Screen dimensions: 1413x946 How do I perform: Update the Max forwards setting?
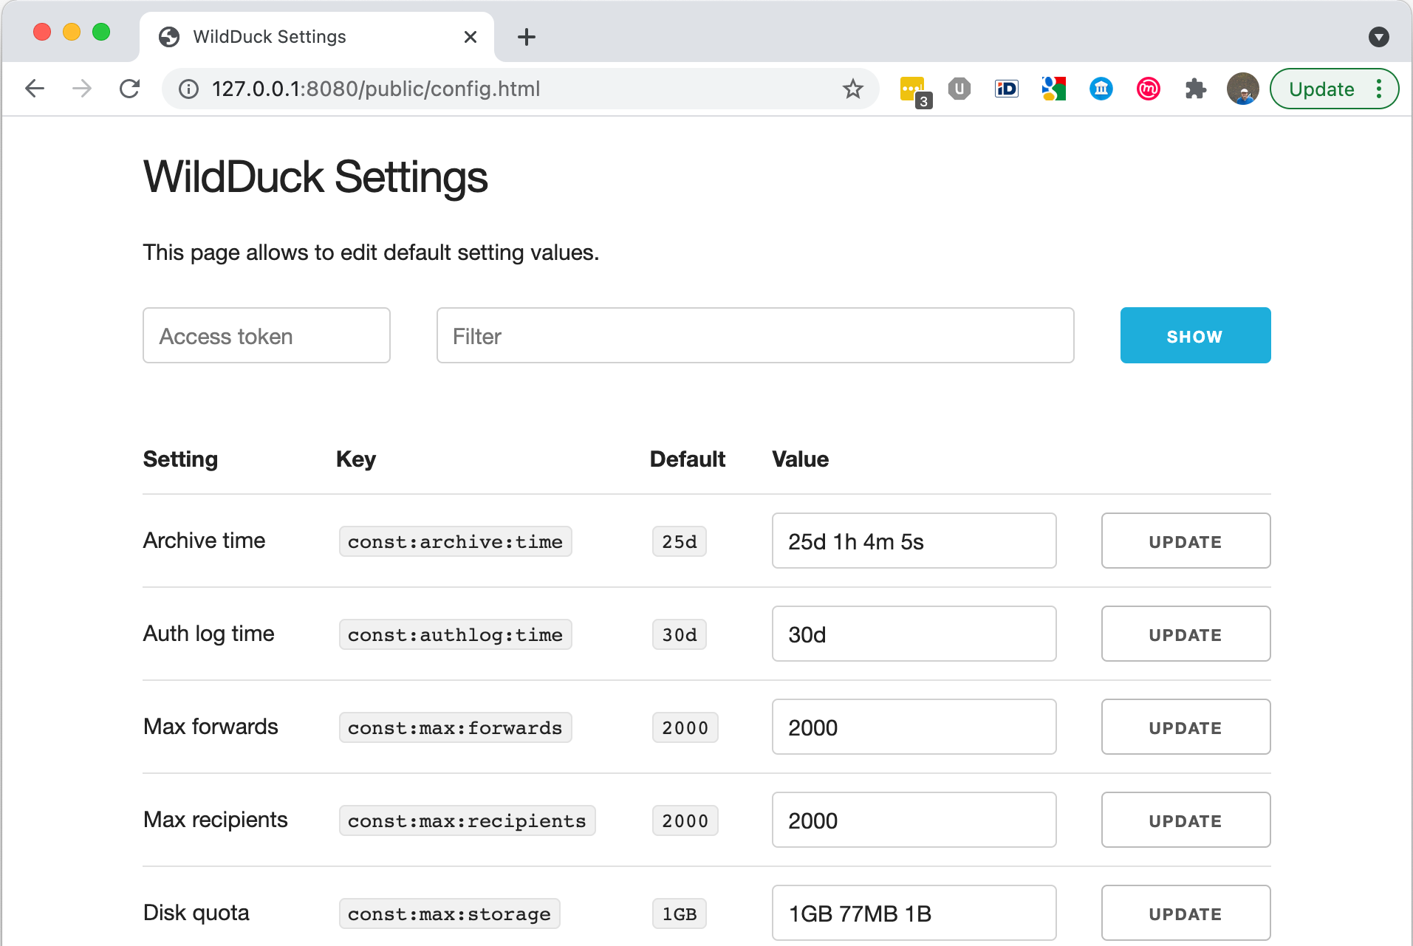coord(1186,727)
